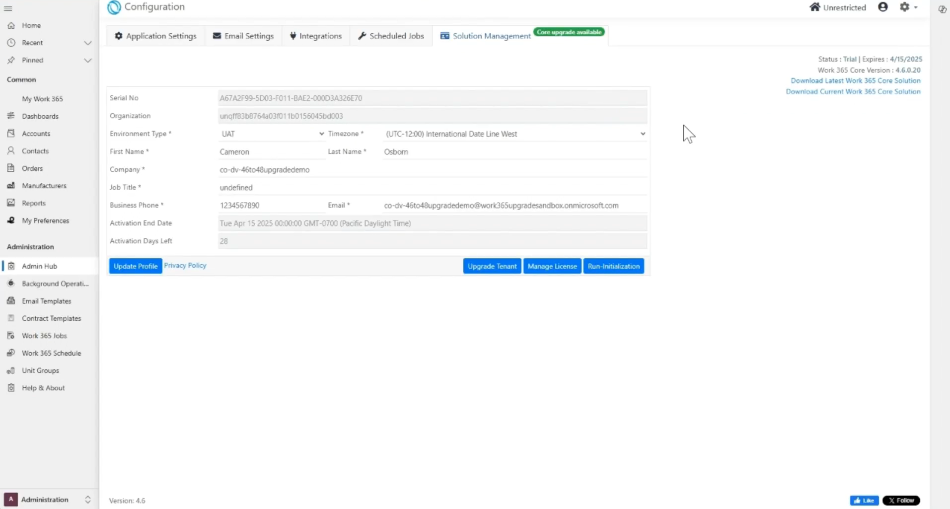This screenshot has height=509, width=950.
Task: Open the Privacy Policy link
Action: click(185, 266)
